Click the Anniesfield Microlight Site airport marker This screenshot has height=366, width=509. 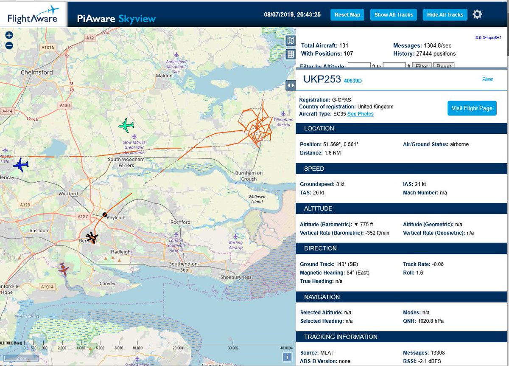(177, 55)
